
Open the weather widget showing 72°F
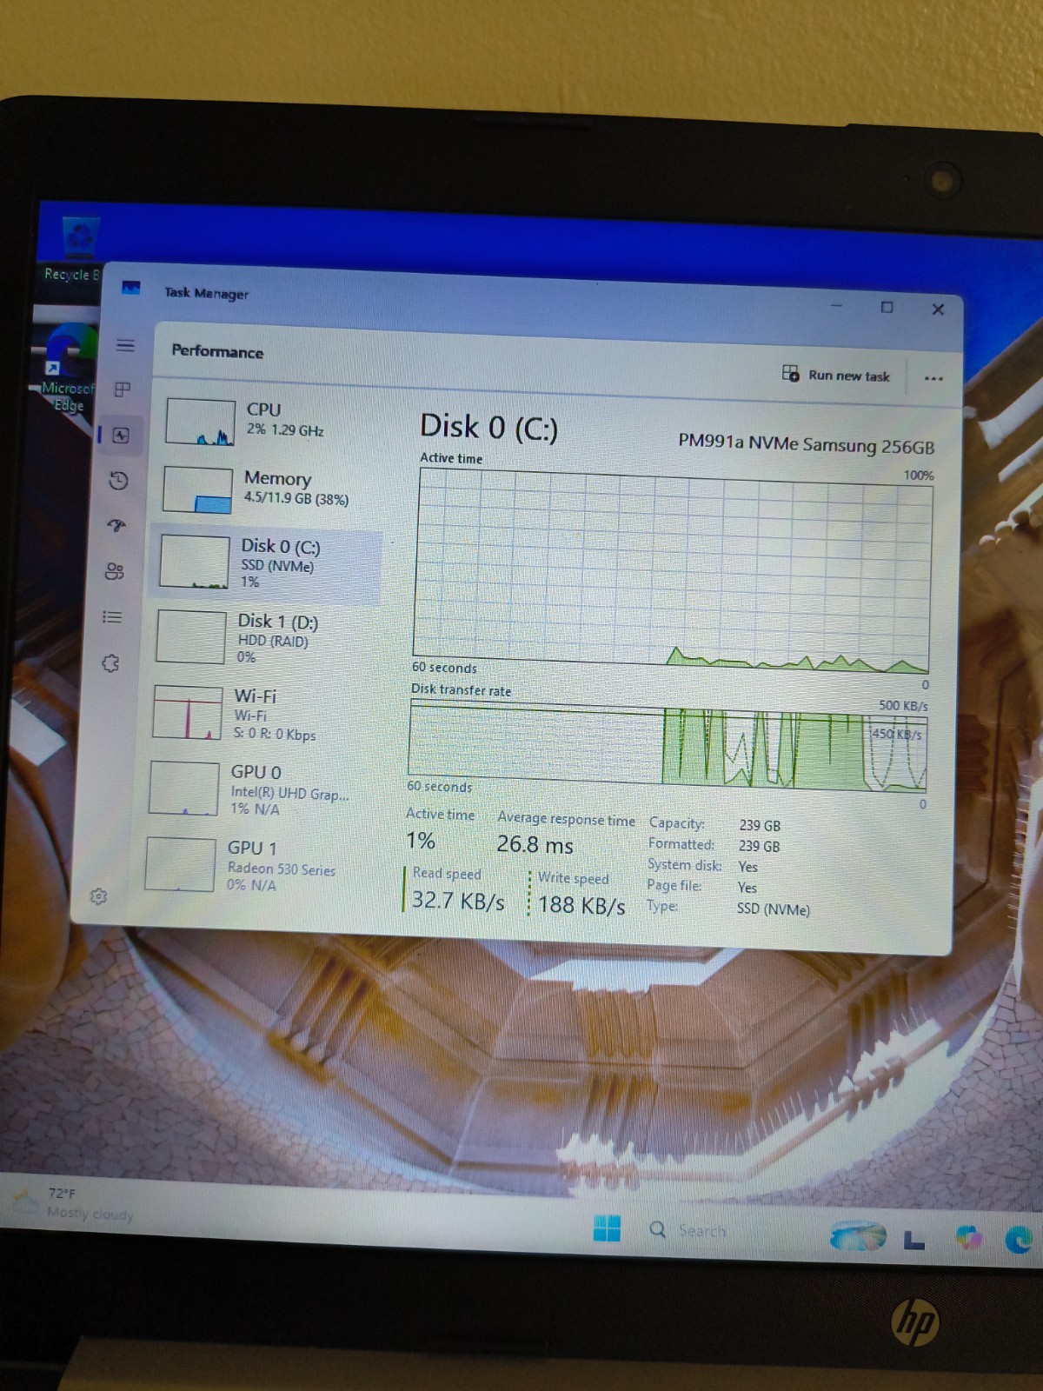pyautogui.click(x=74, y=1204)
